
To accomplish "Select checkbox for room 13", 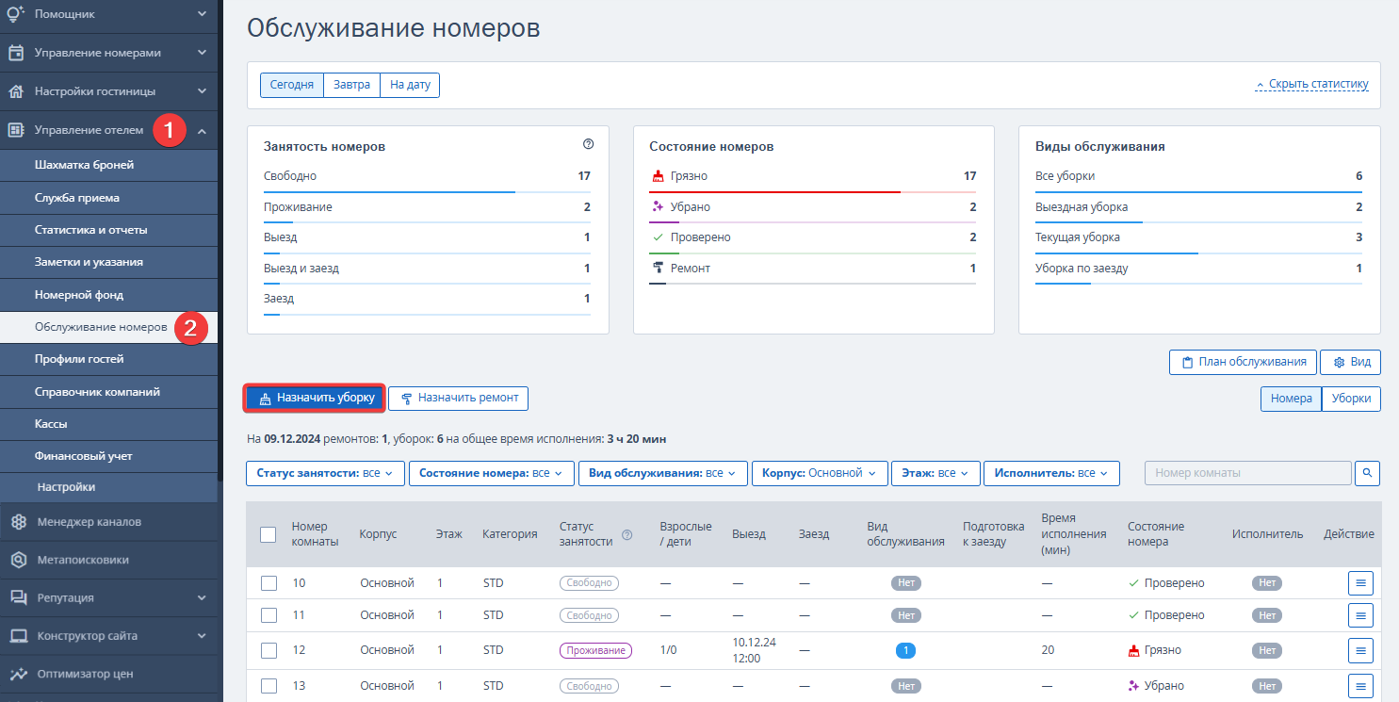I will coord(268,686).
